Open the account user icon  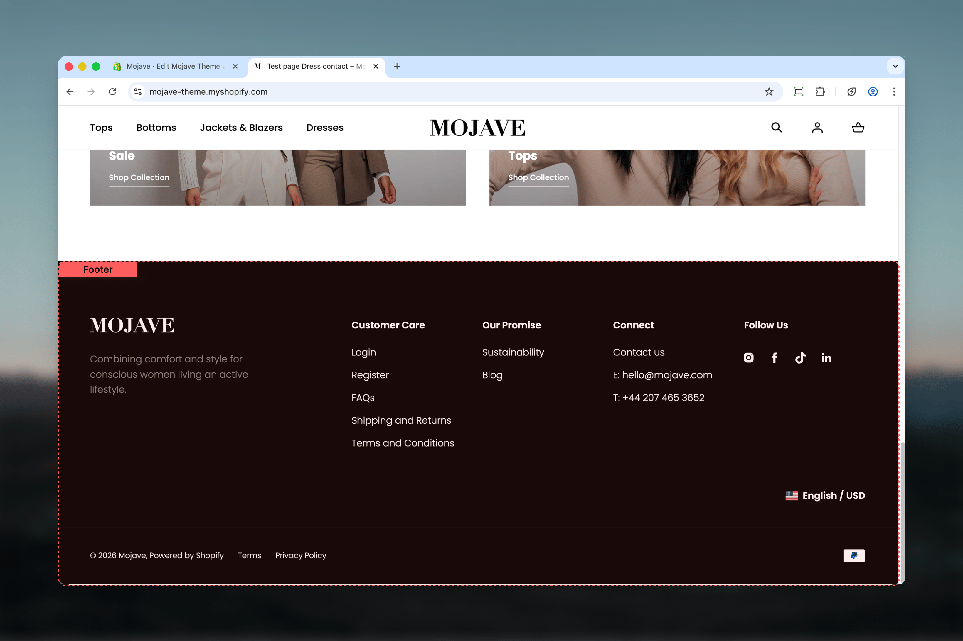[817, 128]
